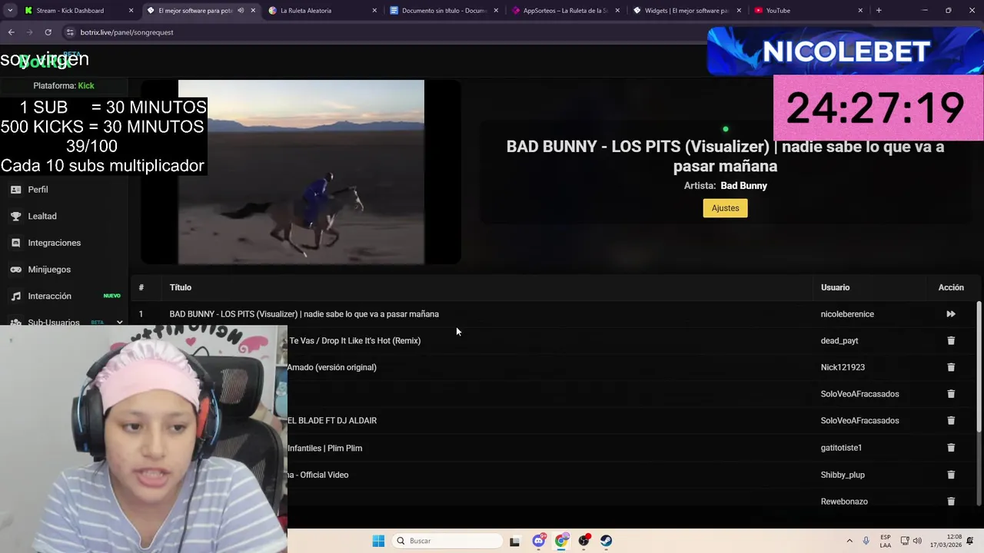Viewport: 984px width, 553px height.
Task: Open Steam from the taskbar
Action: pos(607,541)
